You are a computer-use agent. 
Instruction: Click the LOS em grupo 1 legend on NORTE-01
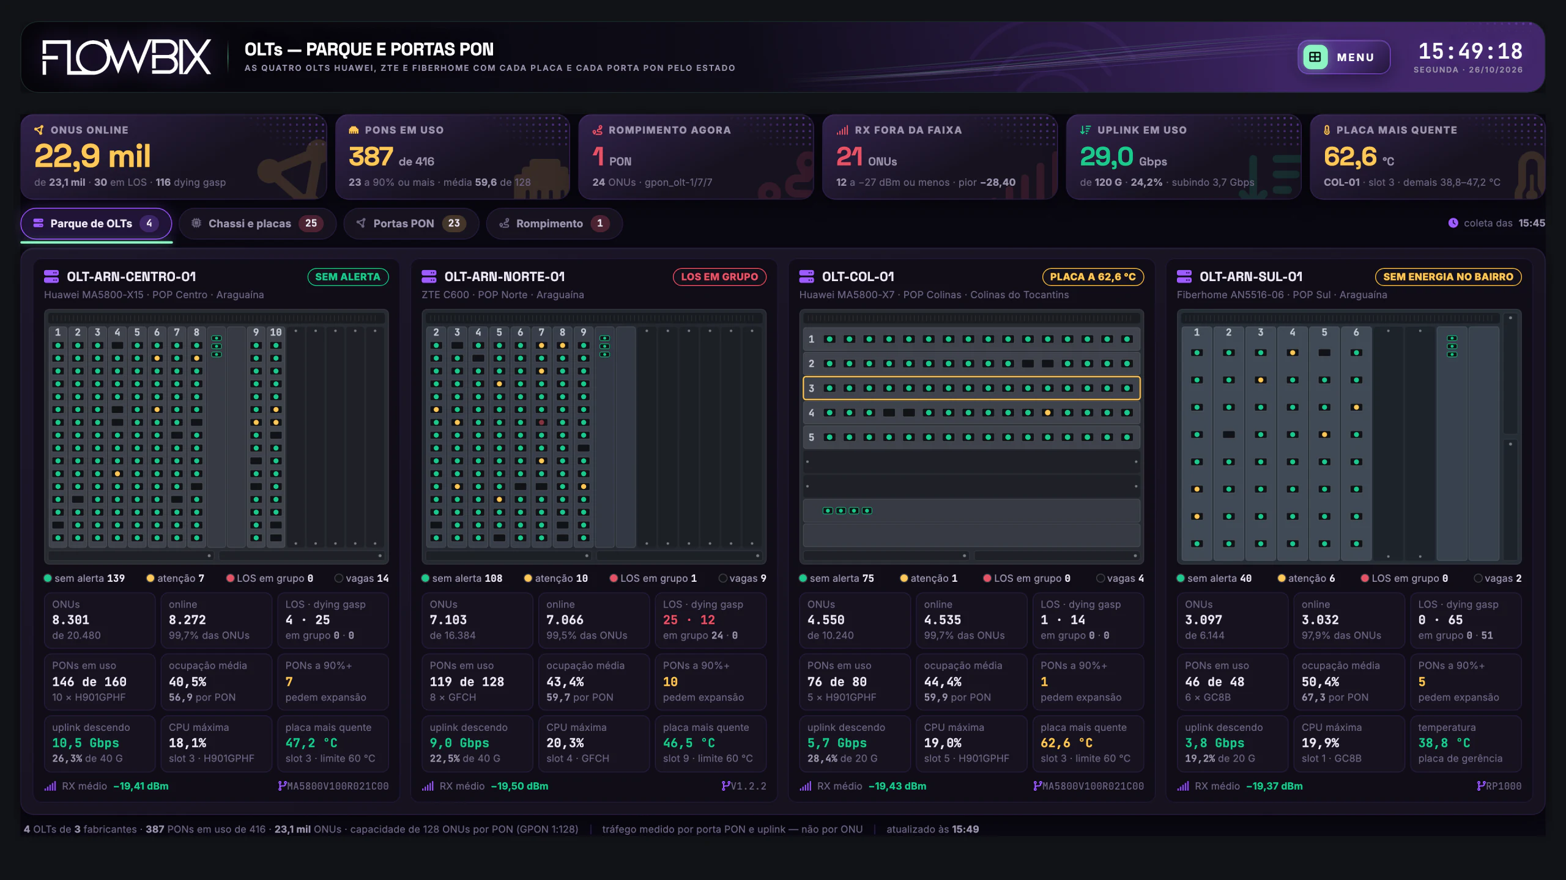(x=653, y=578)
